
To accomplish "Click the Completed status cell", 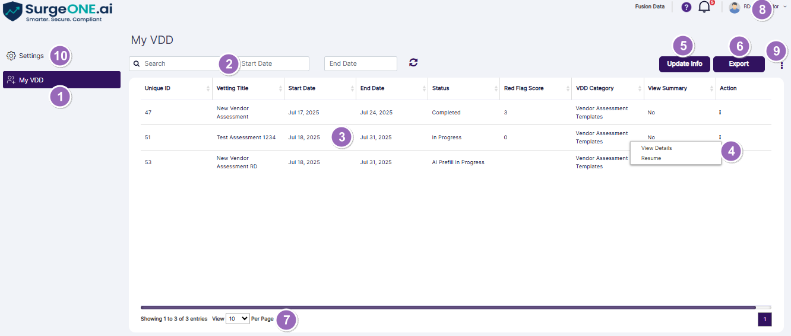I will pos(446,113).
